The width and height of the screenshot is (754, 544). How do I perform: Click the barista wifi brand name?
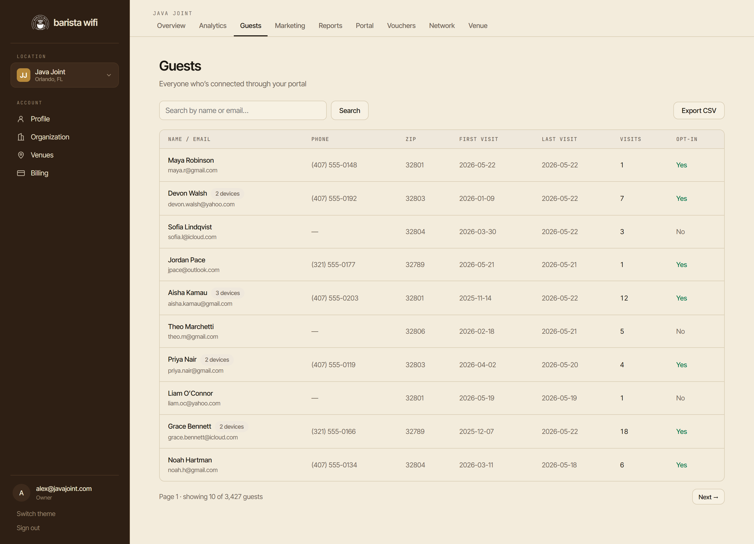point(75,22)
